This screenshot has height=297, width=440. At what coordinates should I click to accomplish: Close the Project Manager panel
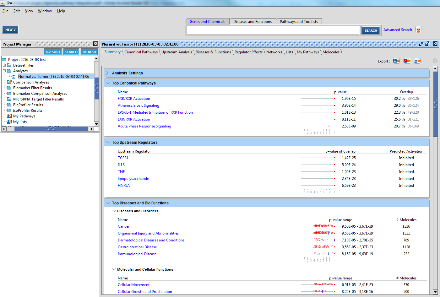click(95, 44)
